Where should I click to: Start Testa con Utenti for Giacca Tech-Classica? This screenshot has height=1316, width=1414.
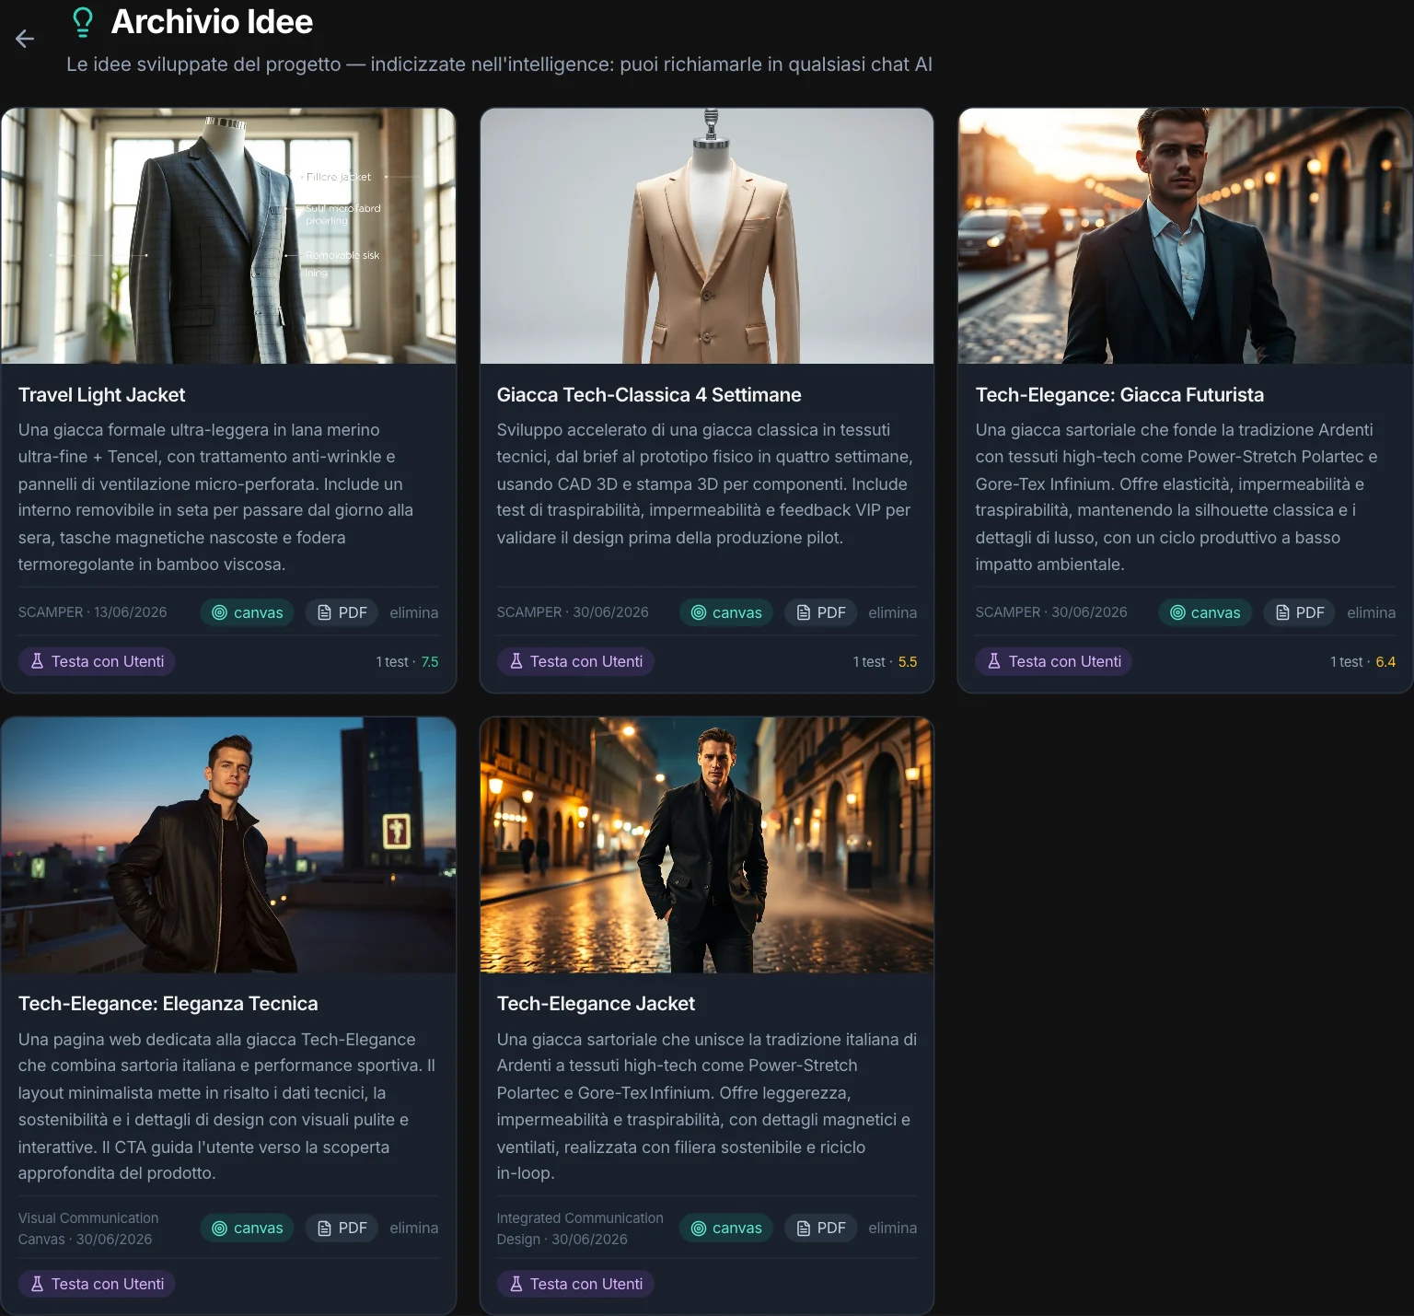point(575,661)
